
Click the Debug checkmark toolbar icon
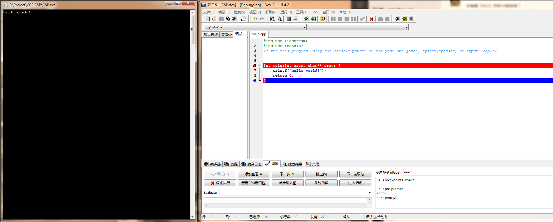point(362,19)
